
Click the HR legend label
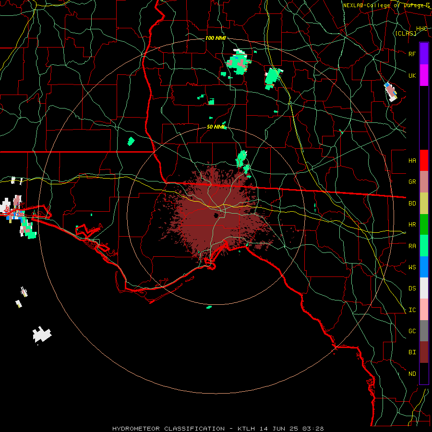point(412,225)
